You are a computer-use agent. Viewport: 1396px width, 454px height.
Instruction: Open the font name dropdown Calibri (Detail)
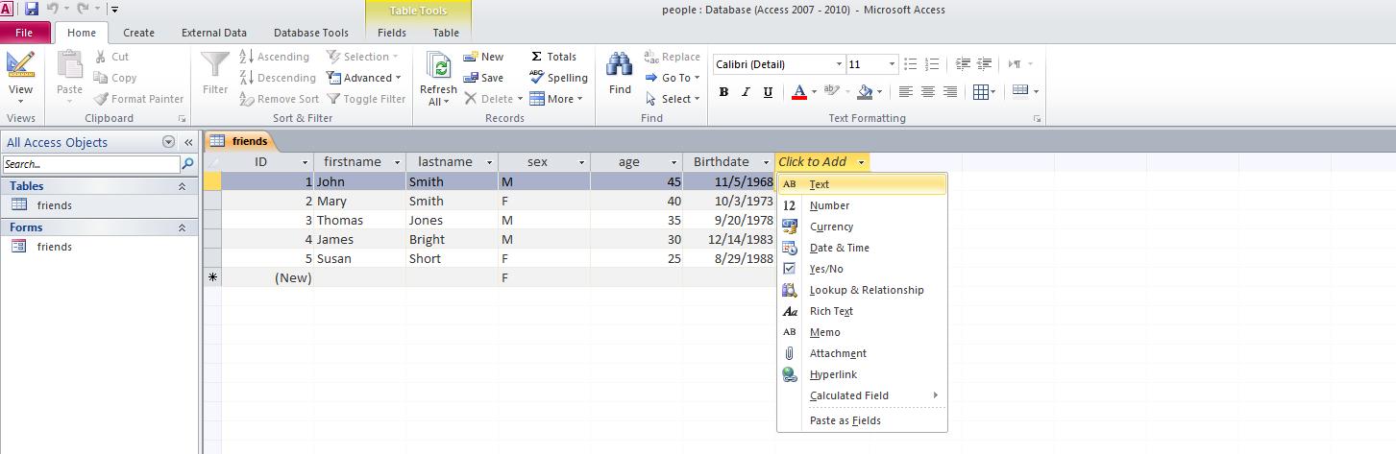839,64
